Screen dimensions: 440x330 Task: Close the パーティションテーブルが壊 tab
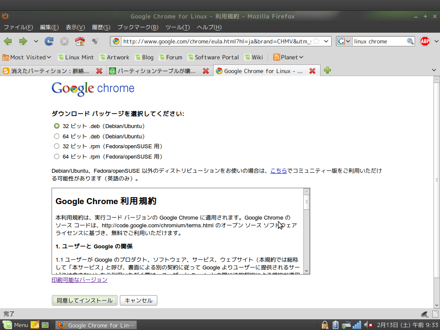[206, 71]
